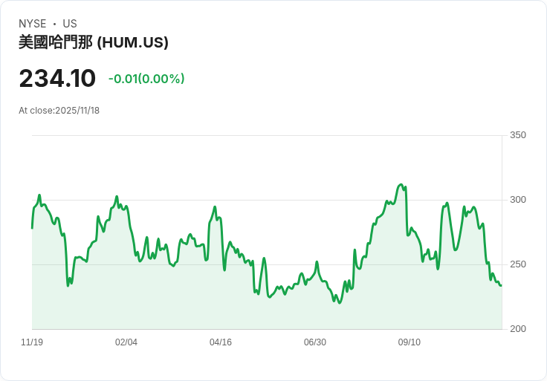Click the 06/30 date axis label
This screenshot has height=381, width=547.
pyautogui.click(x=315, y=342)
